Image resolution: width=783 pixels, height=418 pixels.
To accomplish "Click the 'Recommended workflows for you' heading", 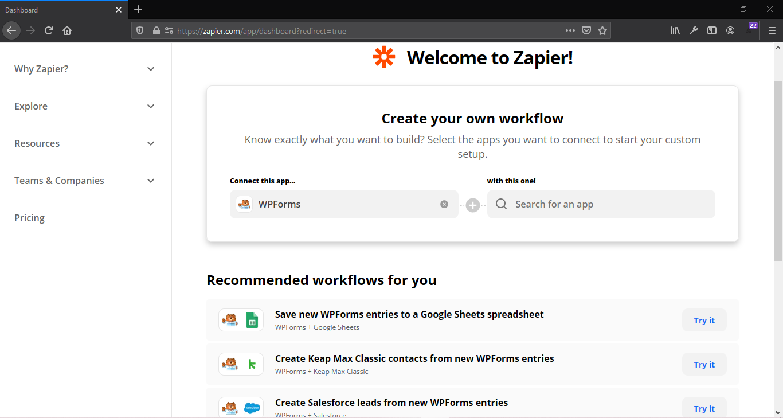I will point(322,280).
